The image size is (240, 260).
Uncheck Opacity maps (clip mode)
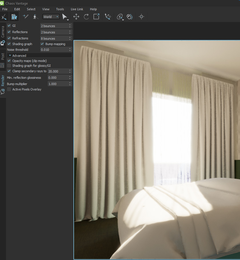pos(9,61)
